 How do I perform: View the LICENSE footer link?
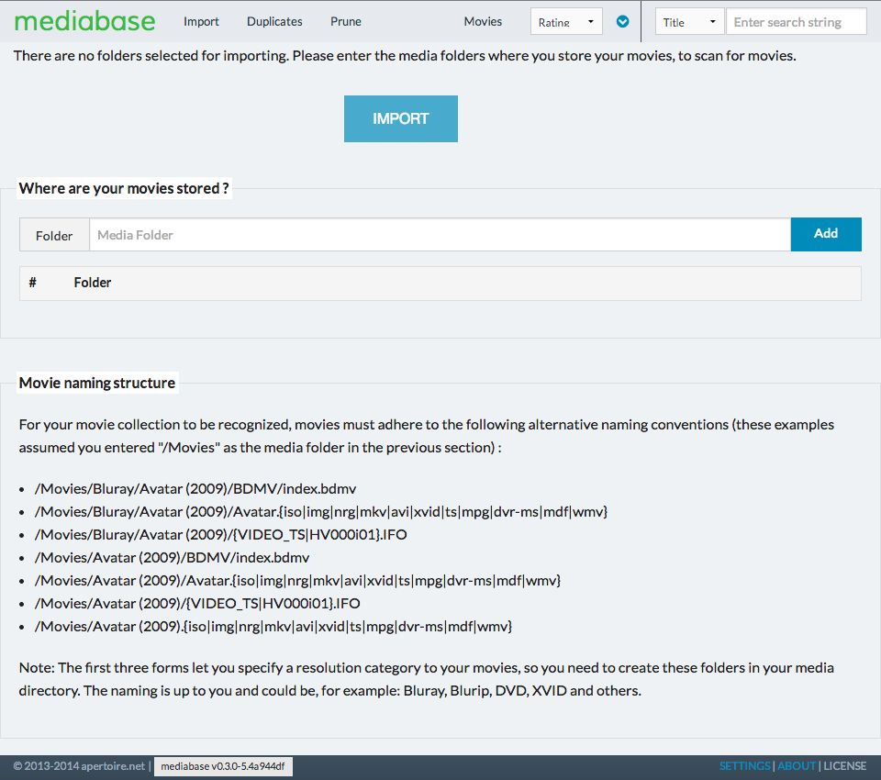click(844, 766)
